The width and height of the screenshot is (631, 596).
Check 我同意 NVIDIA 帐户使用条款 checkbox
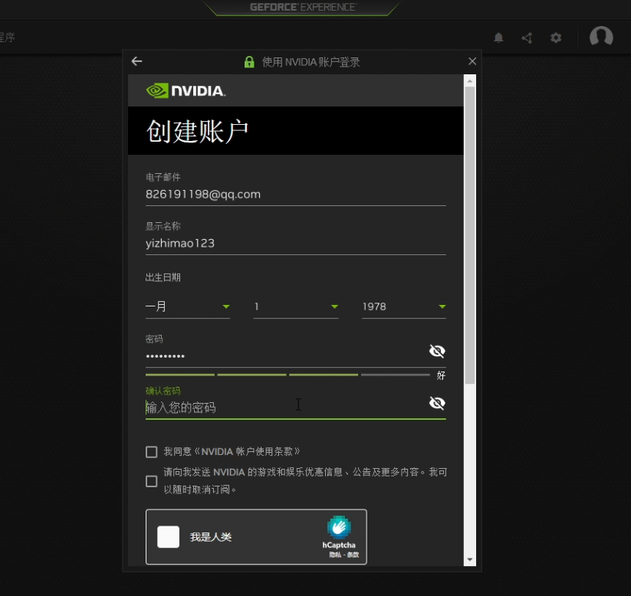(x=151, y=452)
